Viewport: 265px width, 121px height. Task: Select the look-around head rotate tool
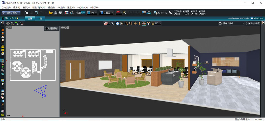148,23
